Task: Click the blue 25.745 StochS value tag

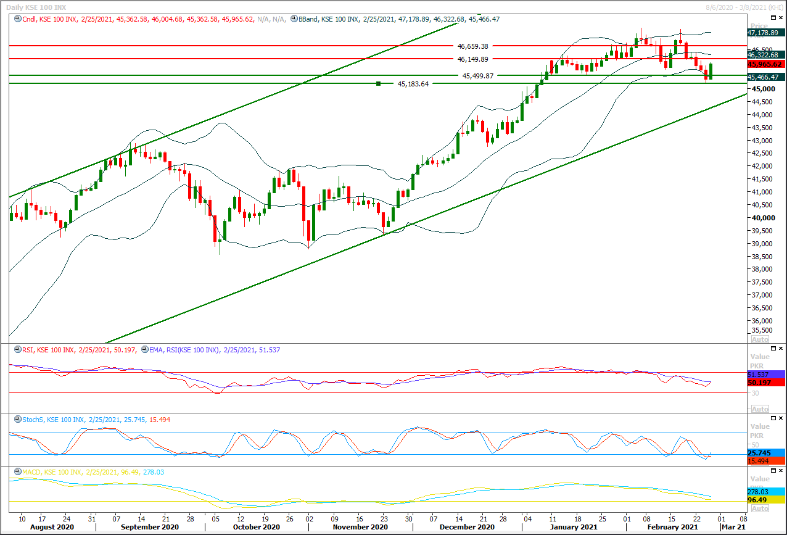Action: click(x=765, y=453)
